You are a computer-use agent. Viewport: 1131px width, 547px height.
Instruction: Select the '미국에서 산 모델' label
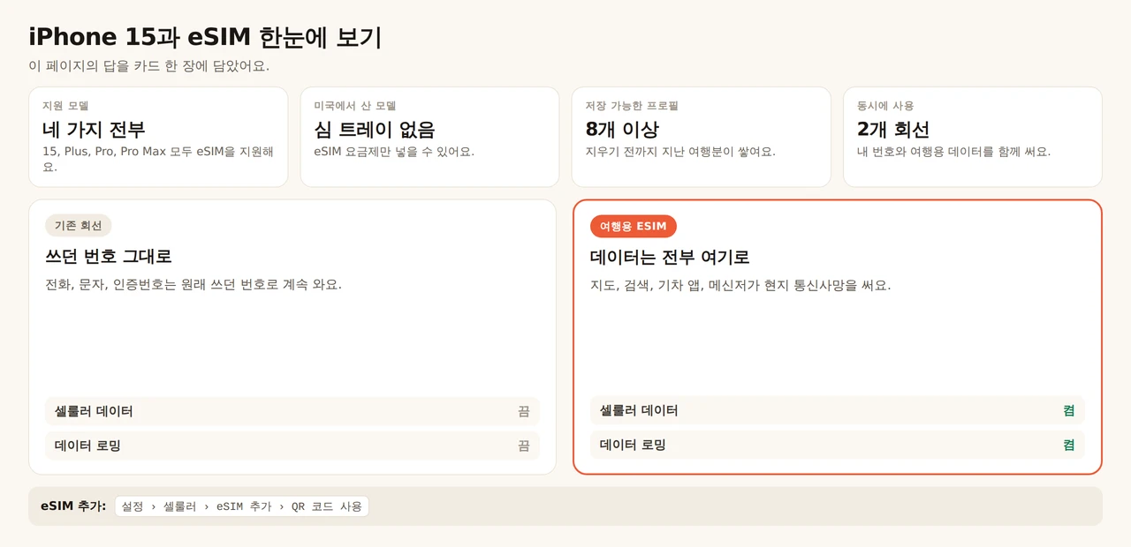(x=355, y=106)
